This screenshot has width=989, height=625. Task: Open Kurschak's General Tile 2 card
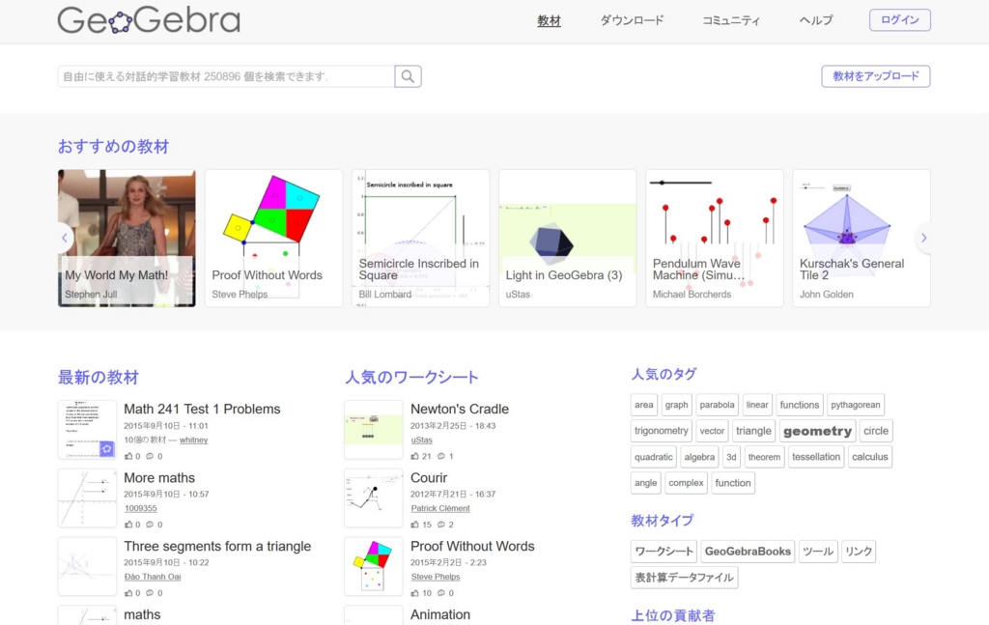point(862,239)
